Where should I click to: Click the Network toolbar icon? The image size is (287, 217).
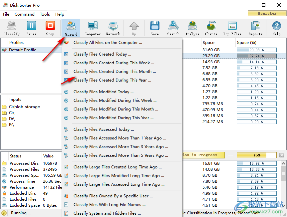(x=113, y=28)
